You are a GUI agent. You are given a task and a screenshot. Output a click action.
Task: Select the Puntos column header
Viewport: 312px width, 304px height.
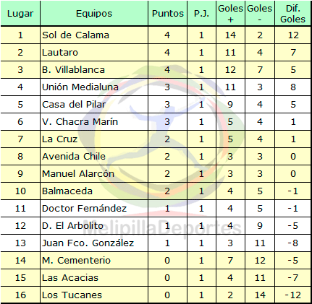point(168,14)
